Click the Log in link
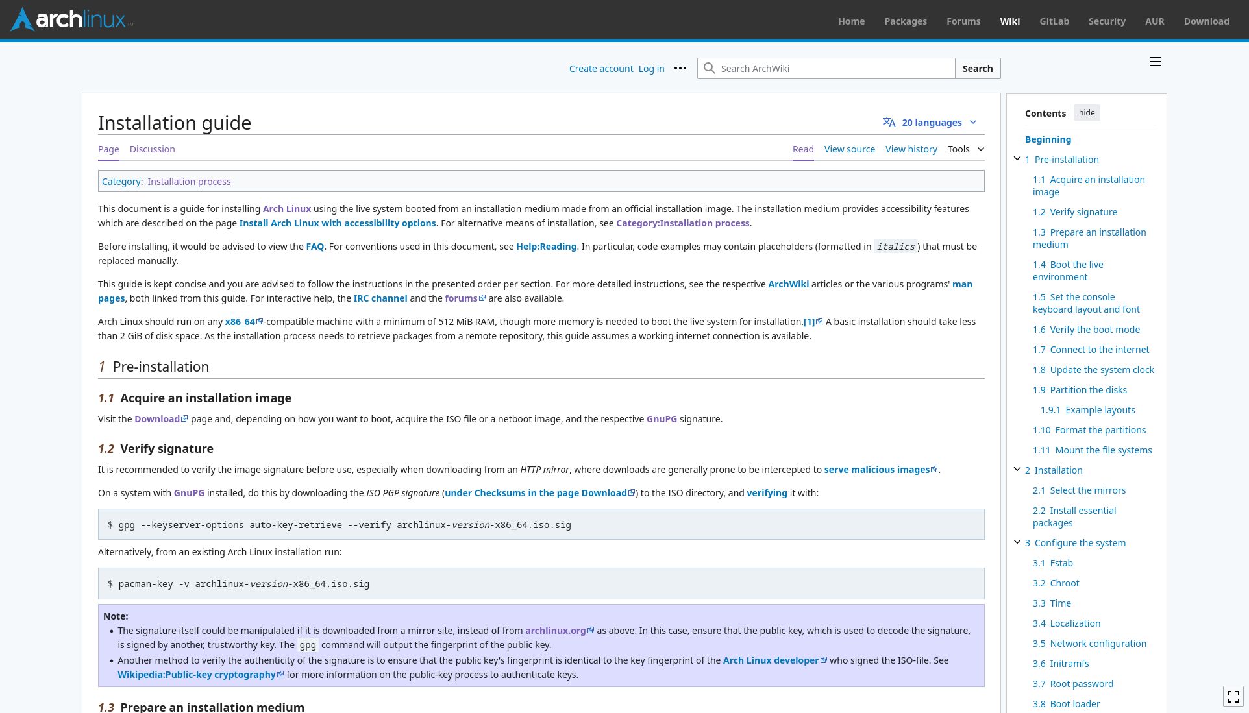This screenshot has width=1249, height=713. [650, 67]
